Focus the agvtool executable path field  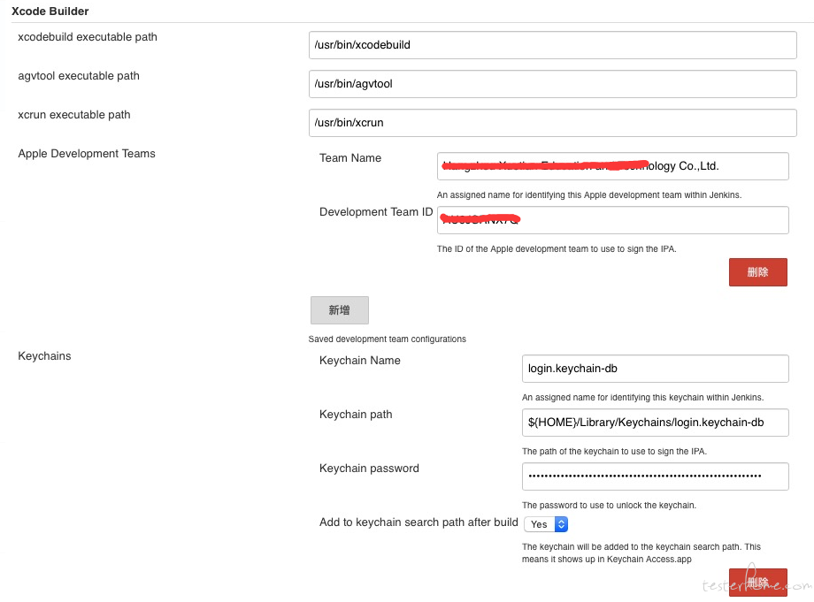coord(552,84)
